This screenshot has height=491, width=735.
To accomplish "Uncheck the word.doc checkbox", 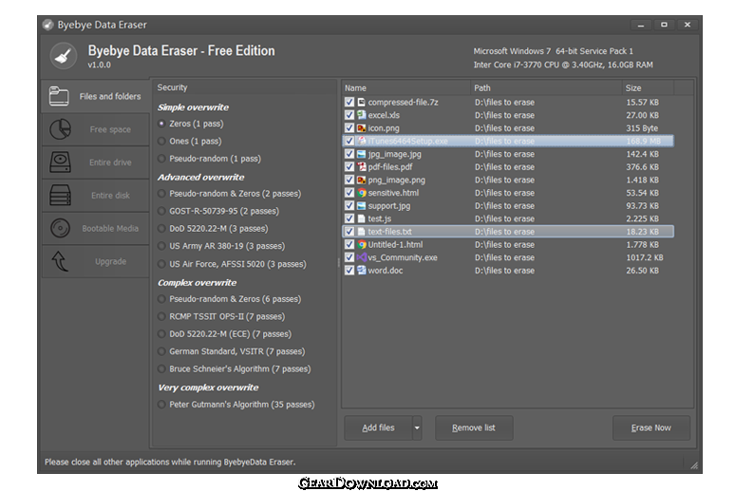I will click(349, 270).
